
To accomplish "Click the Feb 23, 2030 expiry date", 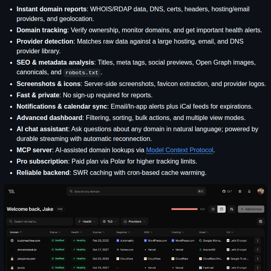I will tap(101, 241).
